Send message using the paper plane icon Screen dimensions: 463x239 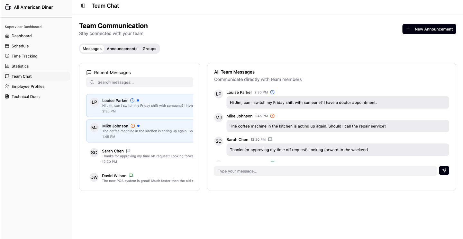click(444, 170)
